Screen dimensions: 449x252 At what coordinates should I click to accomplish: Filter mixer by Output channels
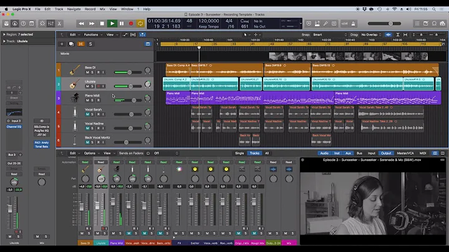386,153
